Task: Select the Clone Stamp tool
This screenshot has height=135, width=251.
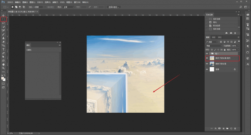Action: [x=3, y=38]
